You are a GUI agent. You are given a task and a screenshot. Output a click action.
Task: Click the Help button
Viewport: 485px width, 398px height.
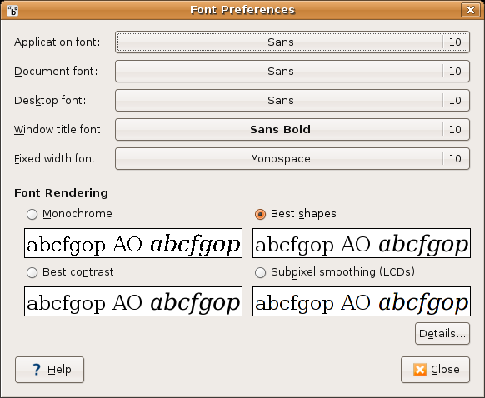49,370
